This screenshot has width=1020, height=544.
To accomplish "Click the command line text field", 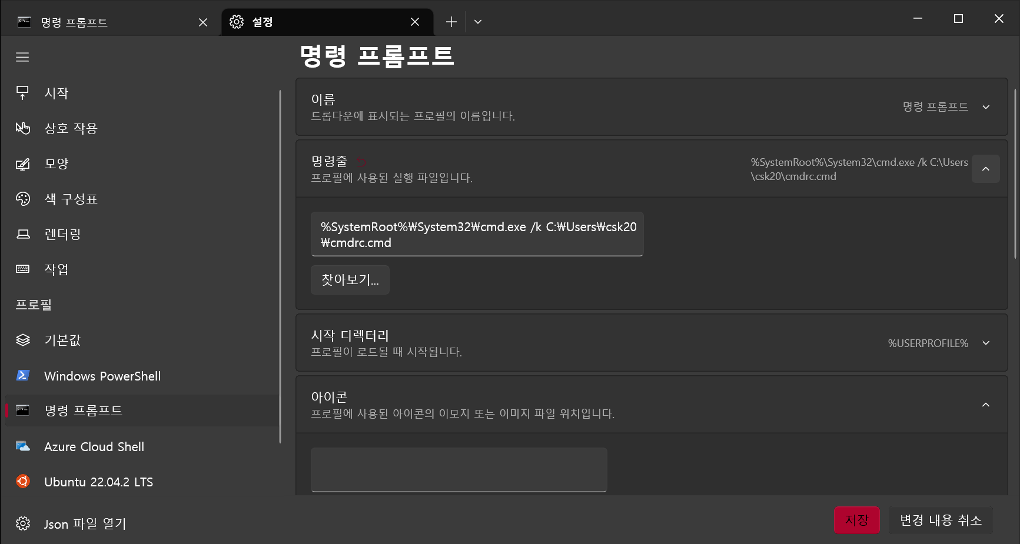I will 477,234.
